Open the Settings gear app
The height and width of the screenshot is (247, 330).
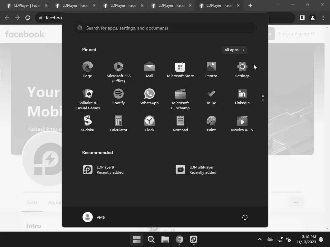click(x=242, y=70)
